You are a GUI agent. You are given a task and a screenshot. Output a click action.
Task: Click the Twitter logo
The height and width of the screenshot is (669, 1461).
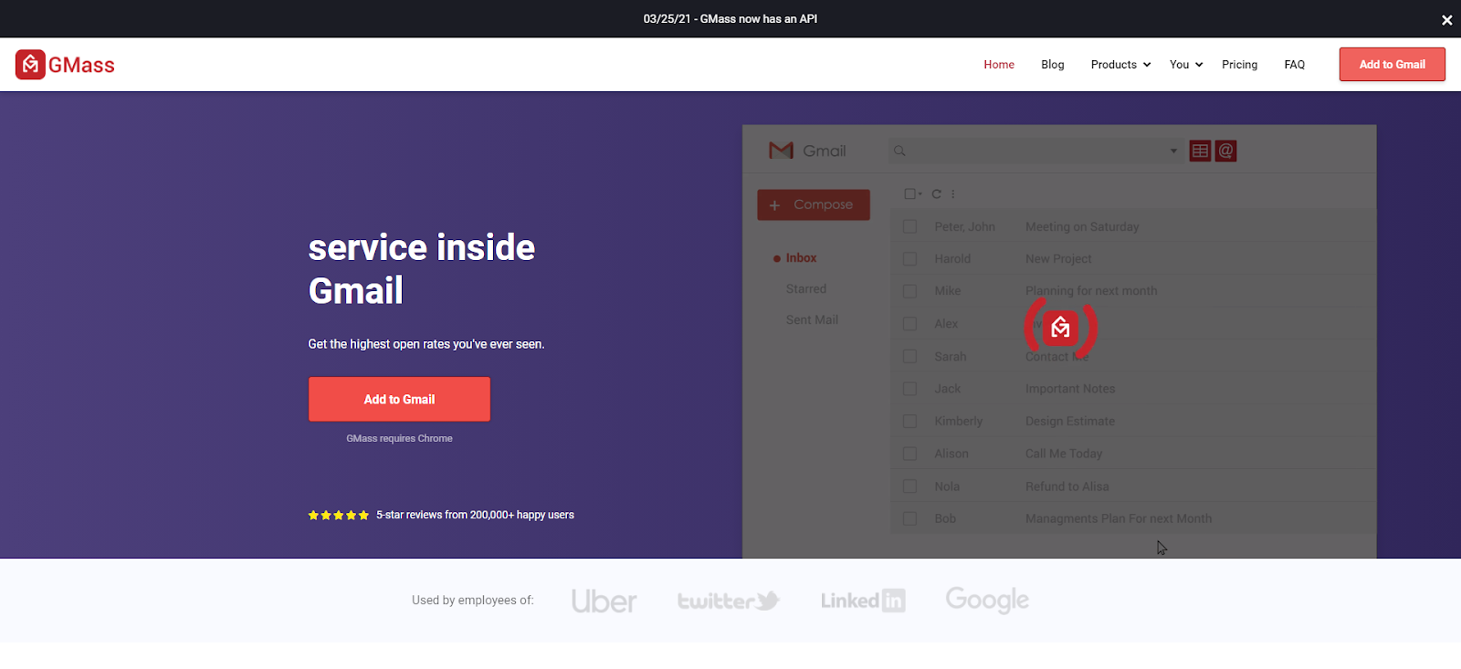[728, 601]
